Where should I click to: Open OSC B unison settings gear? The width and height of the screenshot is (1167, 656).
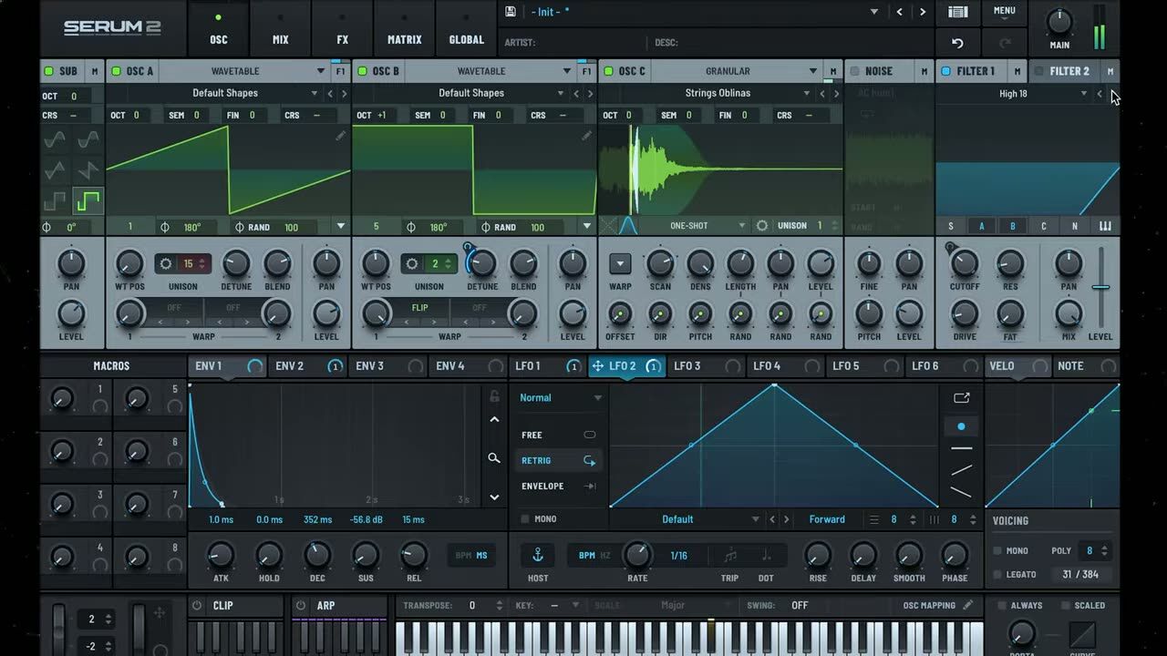pyautogui.click(x=412, y=264)
